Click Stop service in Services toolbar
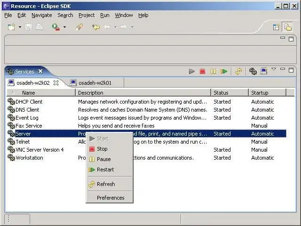The width and height of the screenshot is (301, 226). [x=202, y=72]
